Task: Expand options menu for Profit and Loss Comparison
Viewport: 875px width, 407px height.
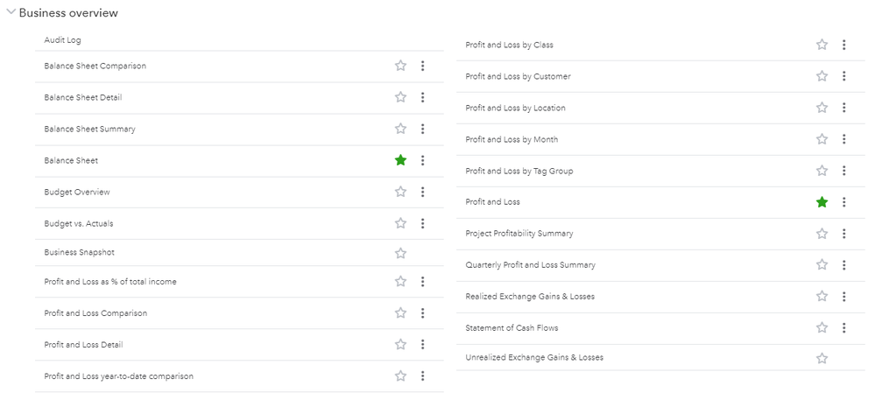Action: click(422, 313)
